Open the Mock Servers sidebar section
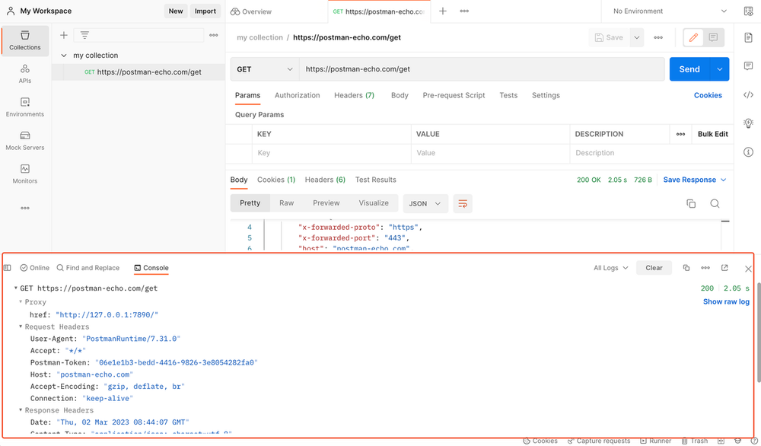This screenshot has width=761, height=446. (25, 140)
